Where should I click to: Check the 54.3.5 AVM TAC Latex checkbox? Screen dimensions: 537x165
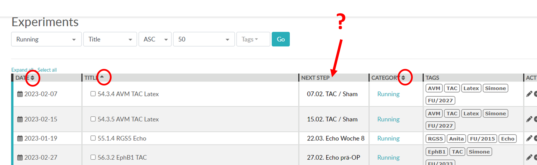tap(93, 119)
